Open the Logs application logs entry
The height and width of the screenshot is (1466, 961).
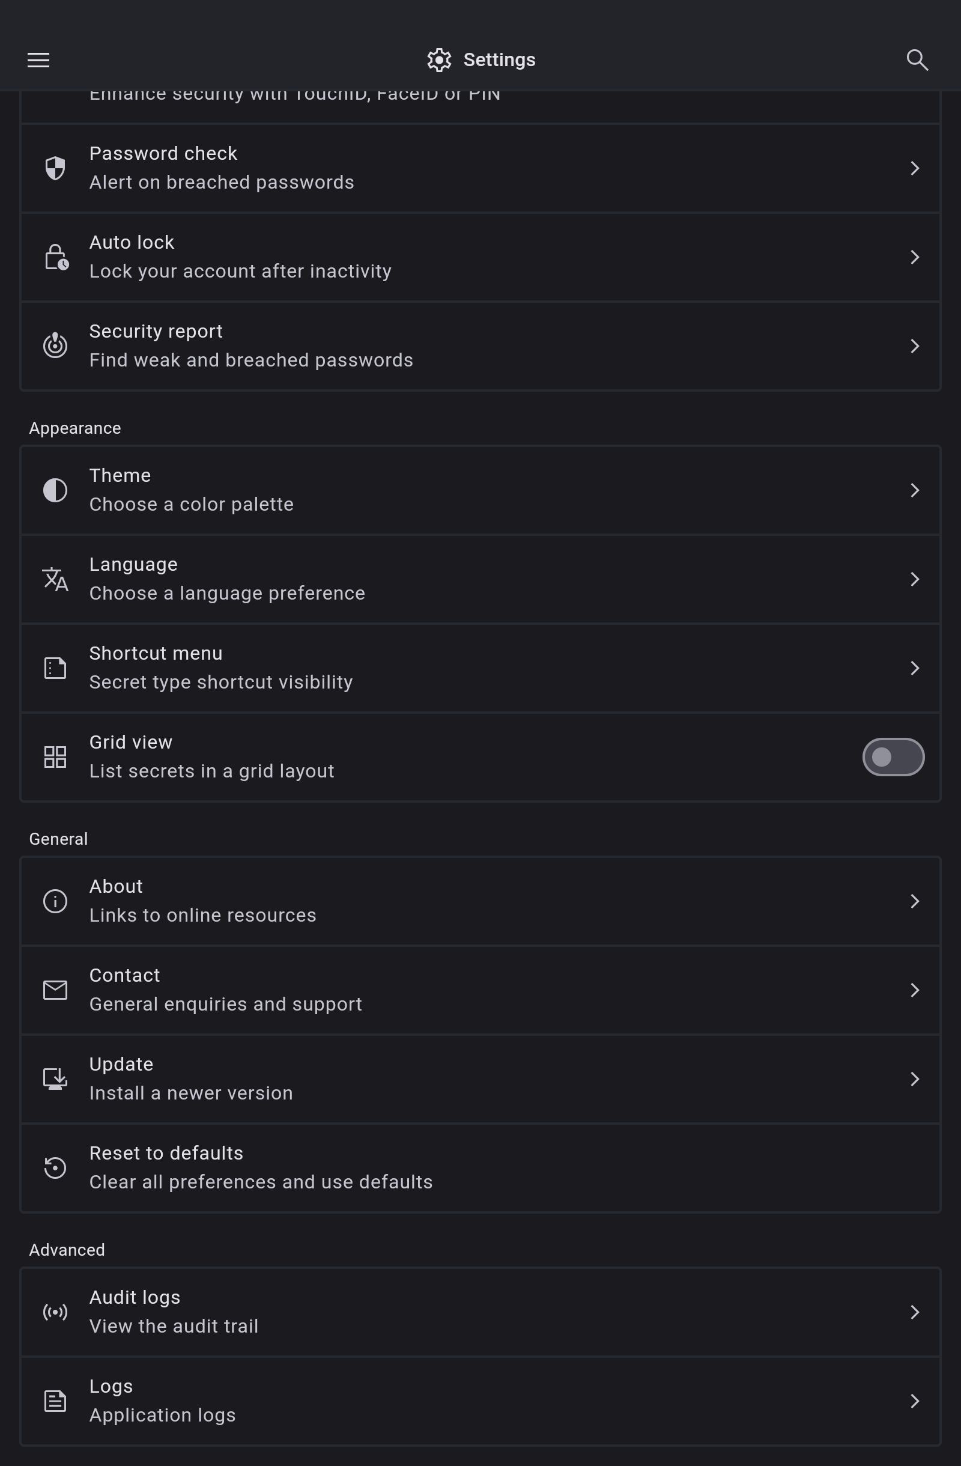480,1401
